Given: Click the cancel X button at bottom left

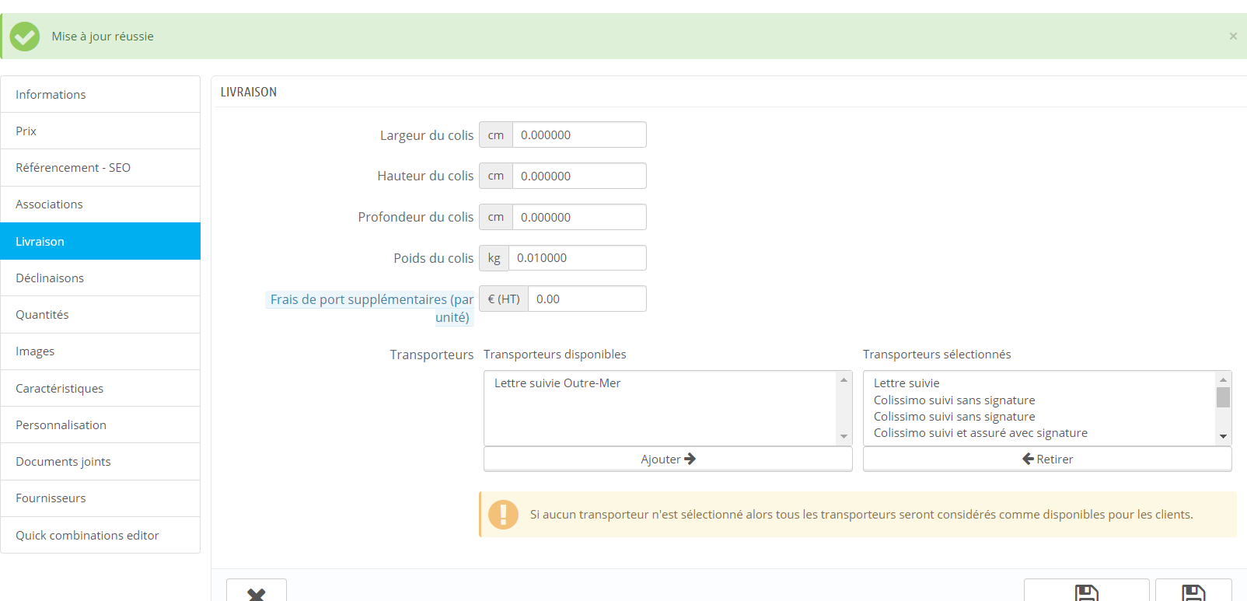Looking at the screenshot, I should pyautogui.click(x=257, y=590).
